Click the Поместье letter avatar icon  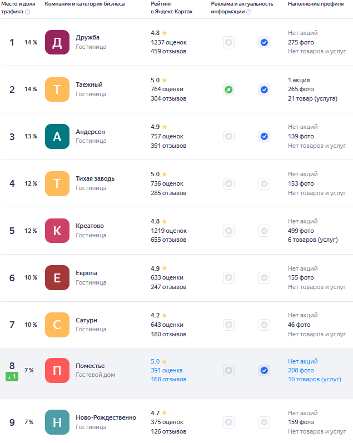(x=57, y=371)
